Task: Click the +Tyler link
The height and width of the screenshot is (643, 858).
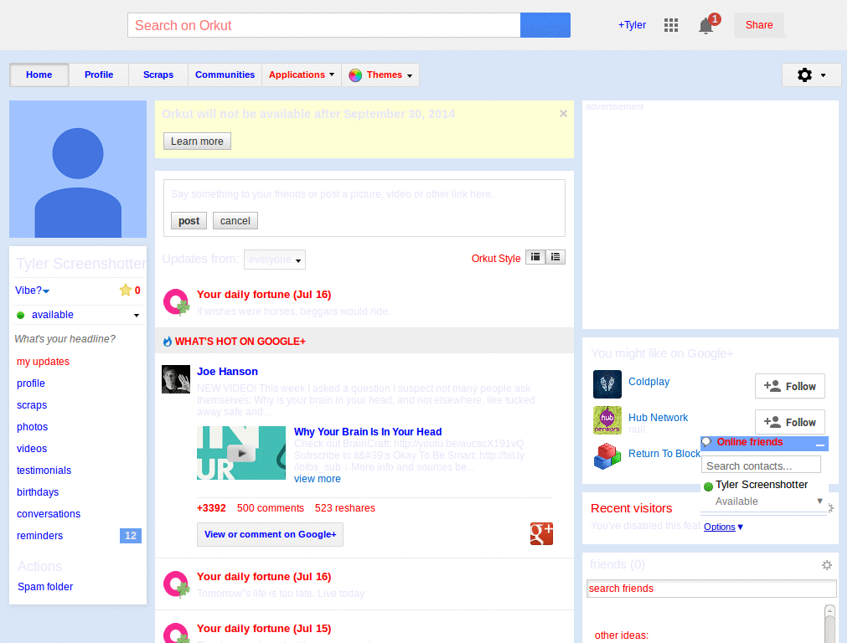Action: point(632,25)
